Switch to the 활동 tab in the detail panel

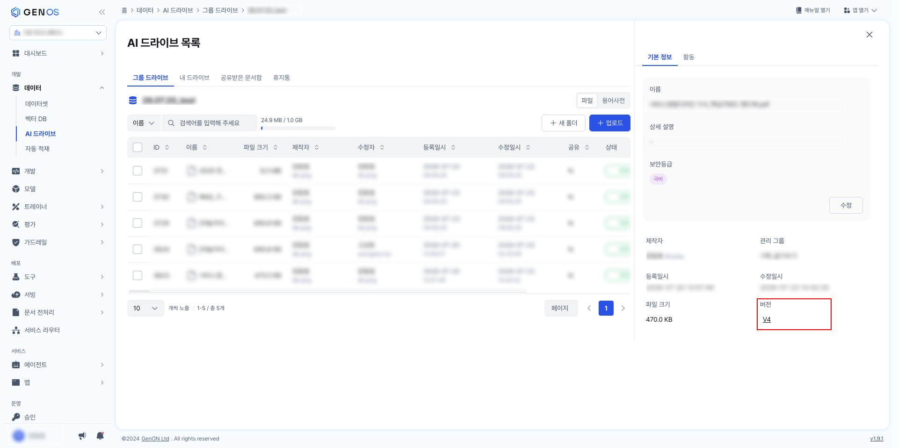688,57
